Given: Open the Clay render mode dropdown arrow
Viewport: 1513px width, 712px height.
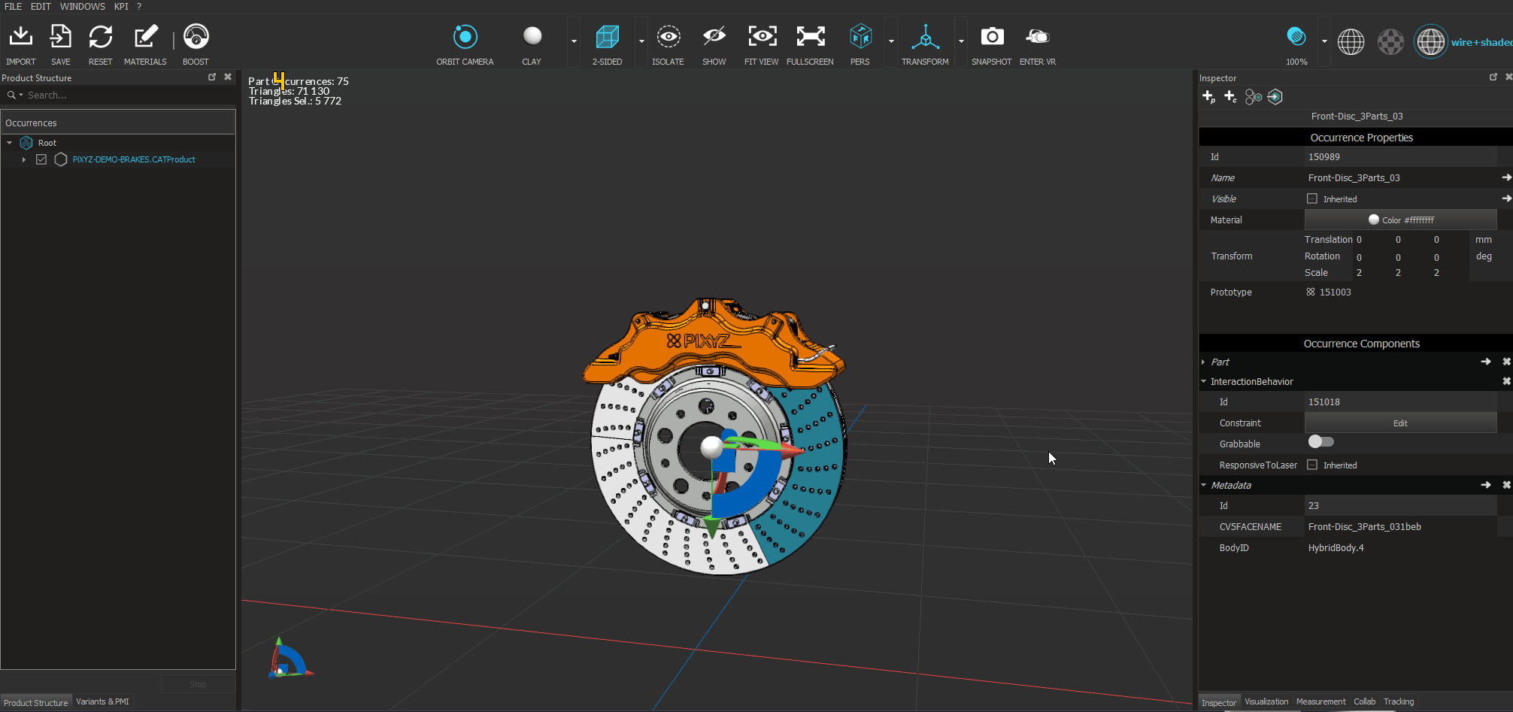Looking at the screenshot, I should click(x=574, y=41).
